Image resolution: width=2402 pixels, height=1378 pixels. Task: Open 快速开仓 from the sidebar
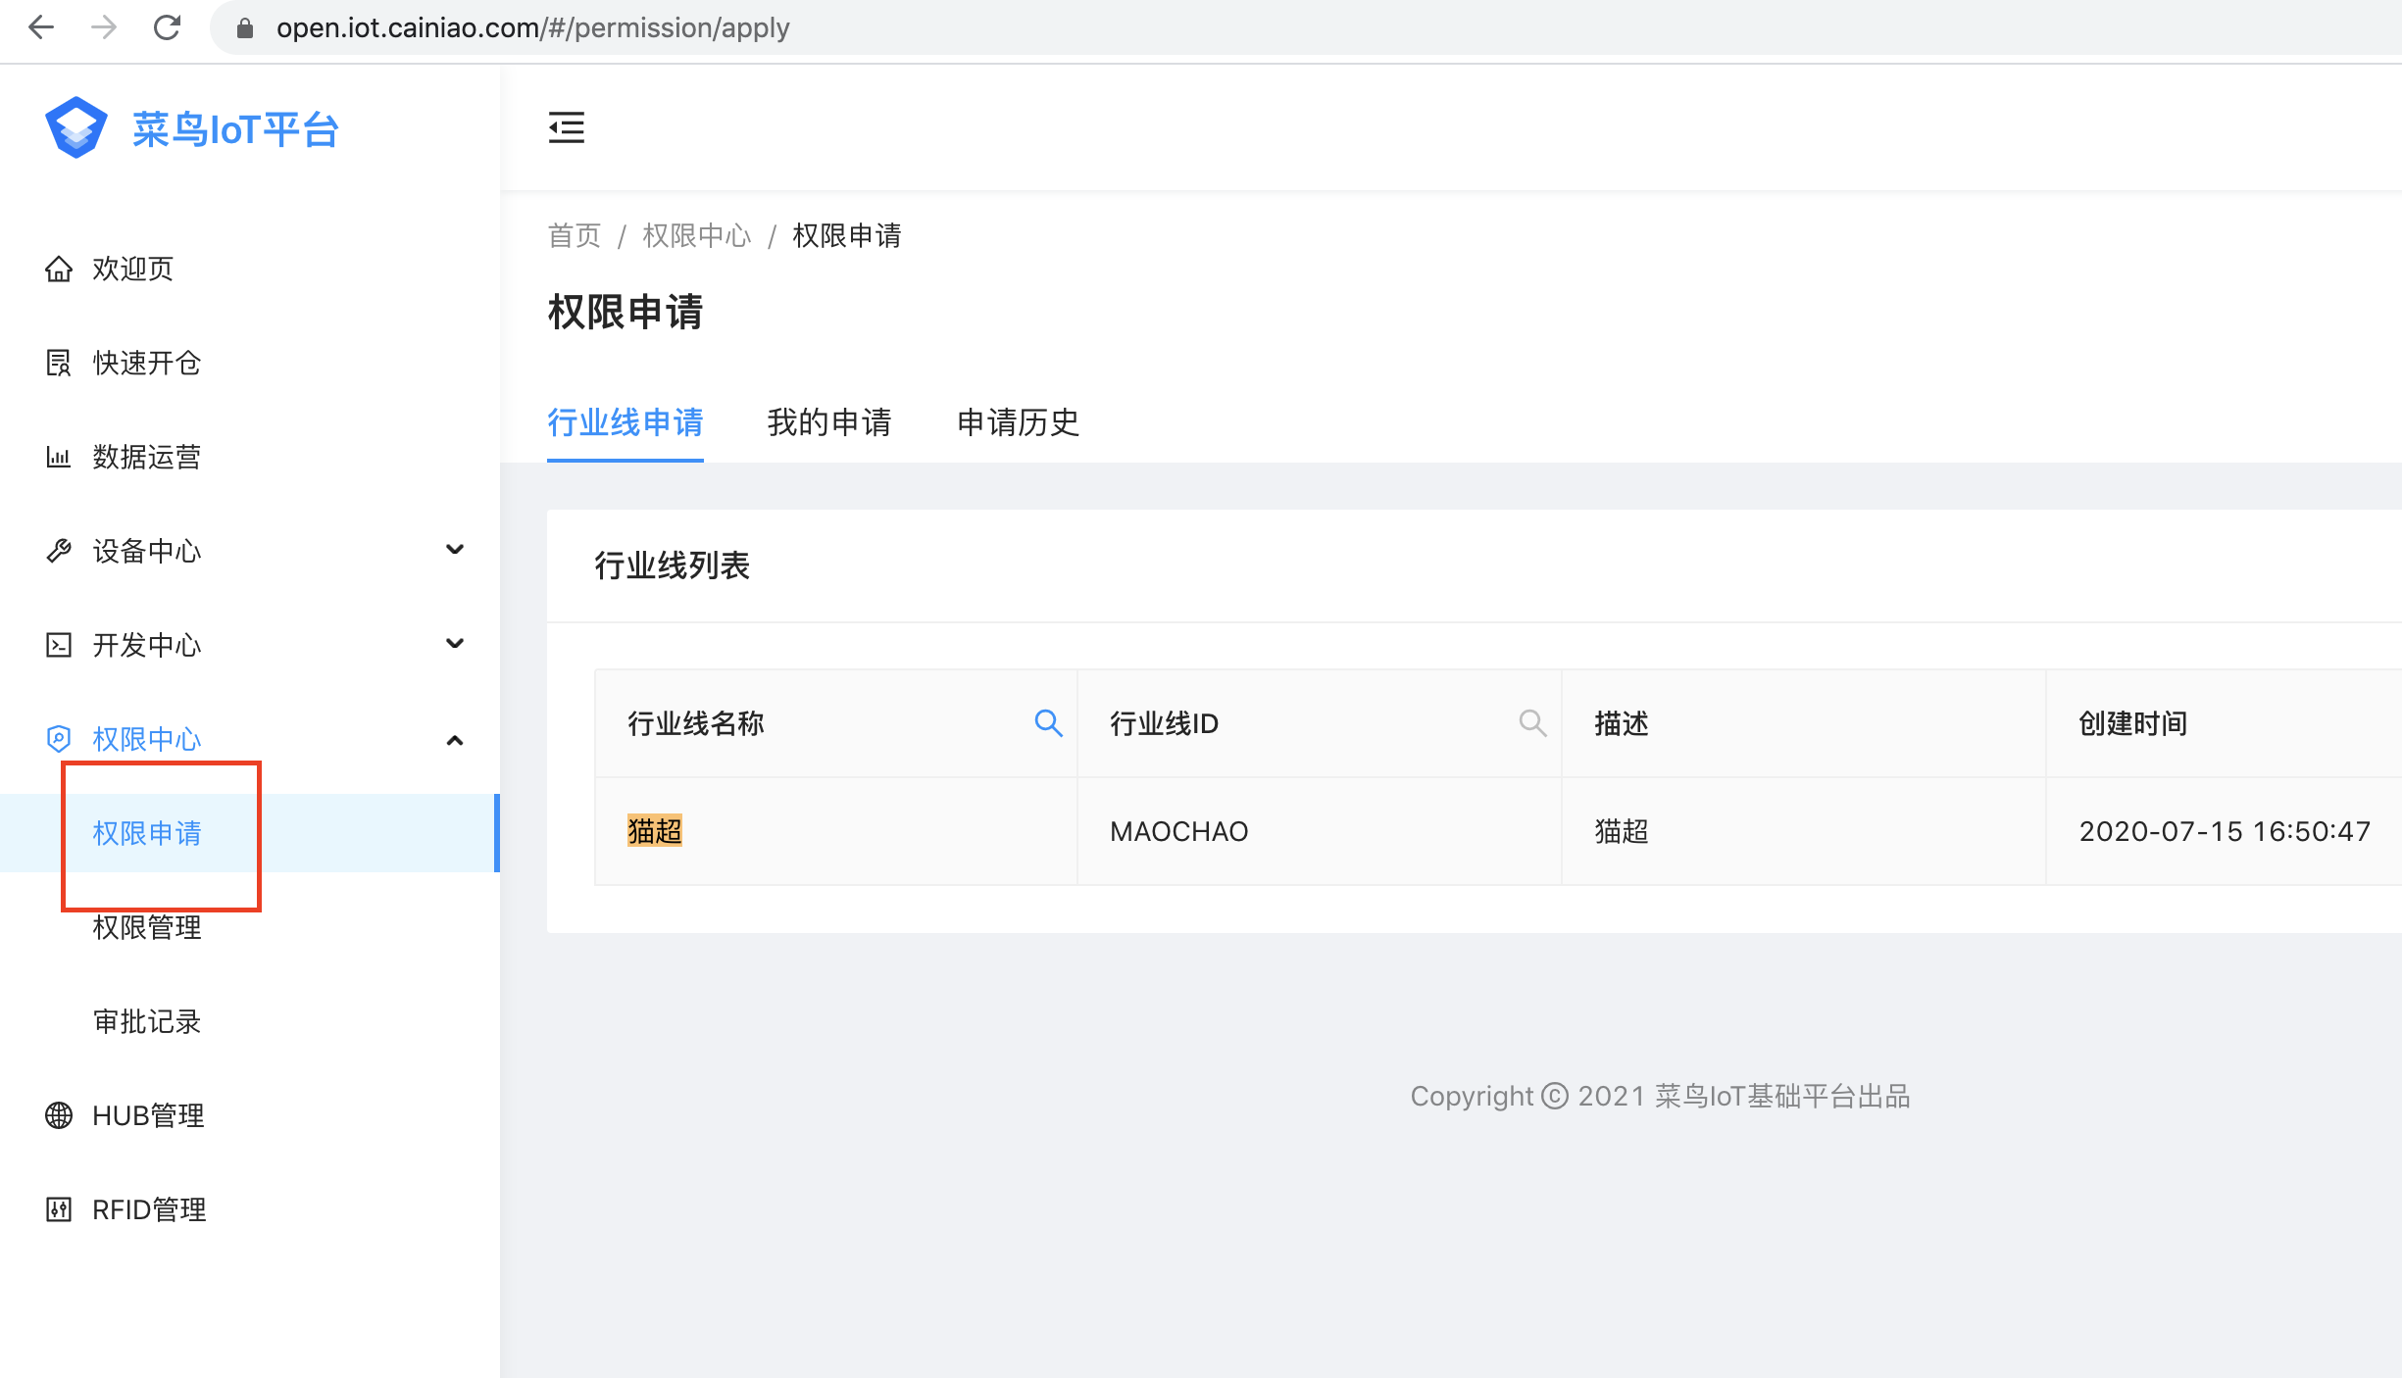(146, 363)
